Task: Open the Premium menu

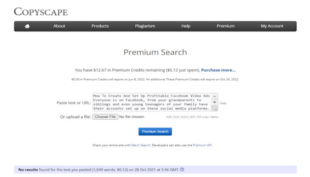Action: tap(226, 26)
